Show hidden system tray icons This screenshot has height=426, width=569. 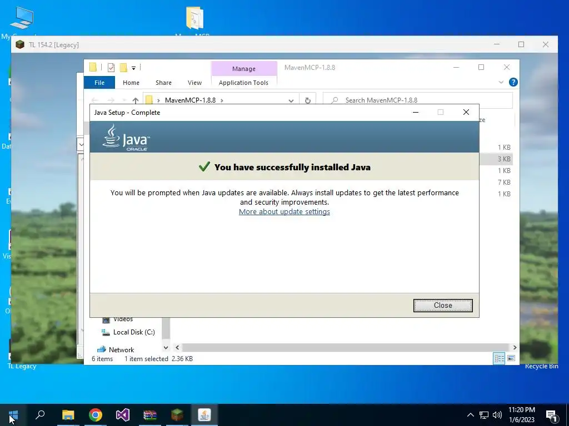pos(470,415)
